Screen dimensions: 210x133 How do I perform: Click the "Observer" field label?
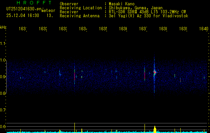[x=69, y=4]
